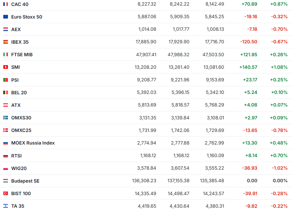Viewport: 293px width, 212px height.
Task: Open the OMXC25 index link
Action: click(x=21, y=130)
